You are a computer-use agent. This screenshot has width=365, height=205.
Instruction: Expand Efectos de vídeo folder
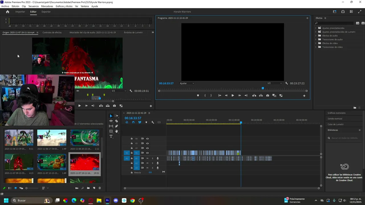[316, 43]
